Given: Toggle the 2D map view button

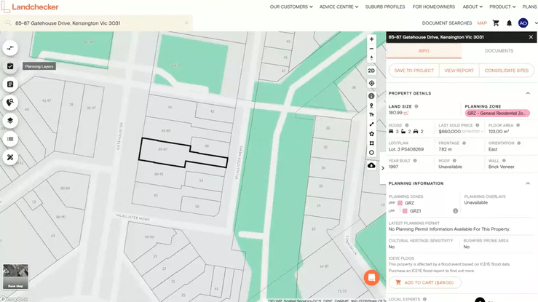Looking at the screenshot, I should (371, 71).
